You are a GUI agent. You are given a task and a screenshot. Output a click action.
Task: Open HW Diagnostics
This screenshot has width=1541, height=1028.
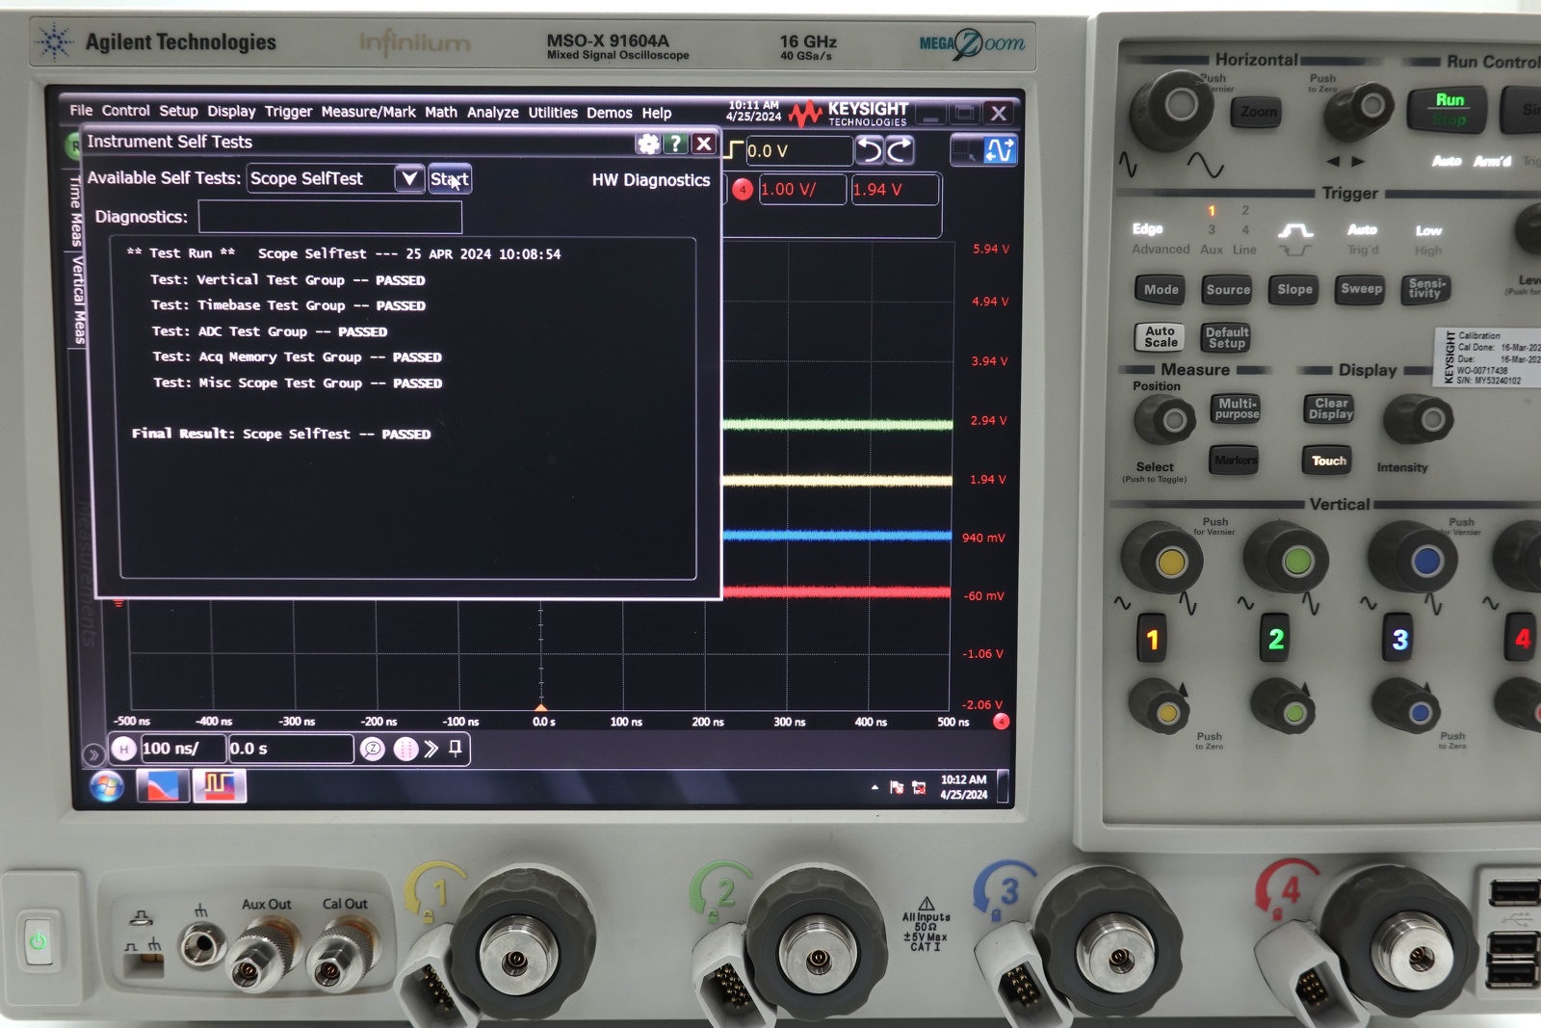[x=651, y=180]
